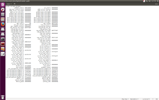The width and height of the screenshot is (159, 100).
Task: Click the mbist_good register line
Action: (x=23, y=81)
